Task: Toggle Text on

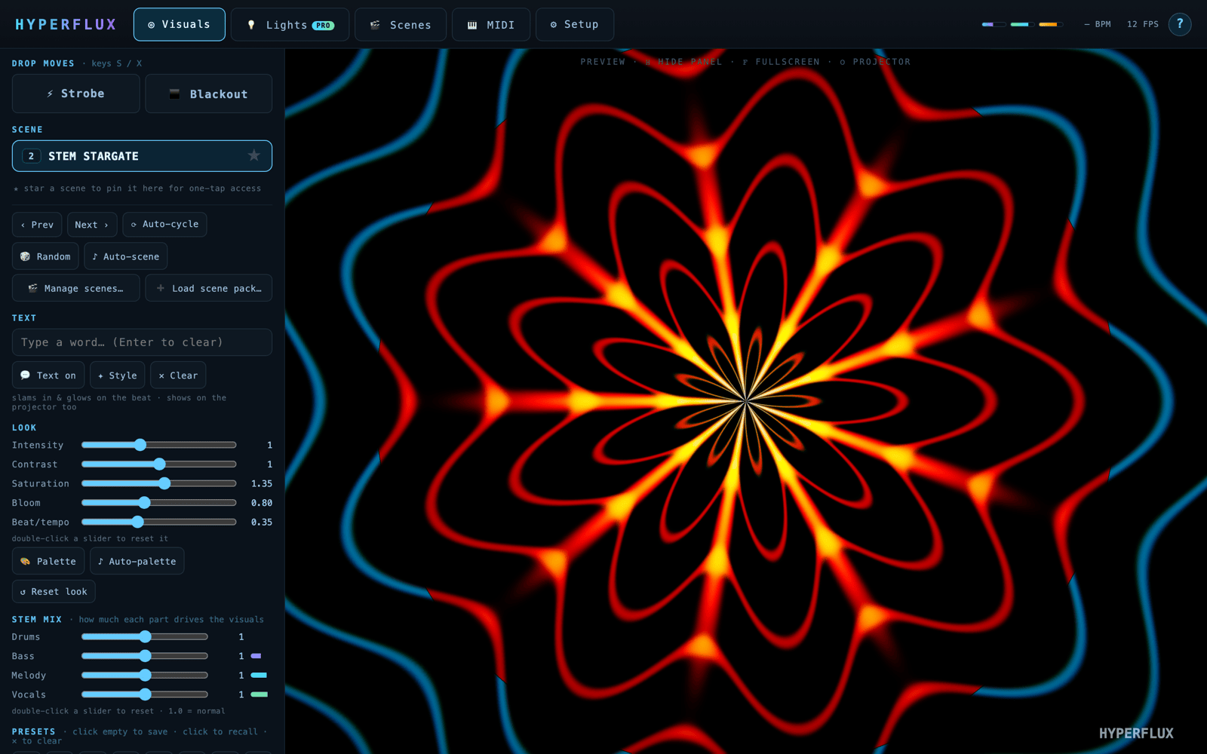Action: pyautogui.click(x=48, y=375)
